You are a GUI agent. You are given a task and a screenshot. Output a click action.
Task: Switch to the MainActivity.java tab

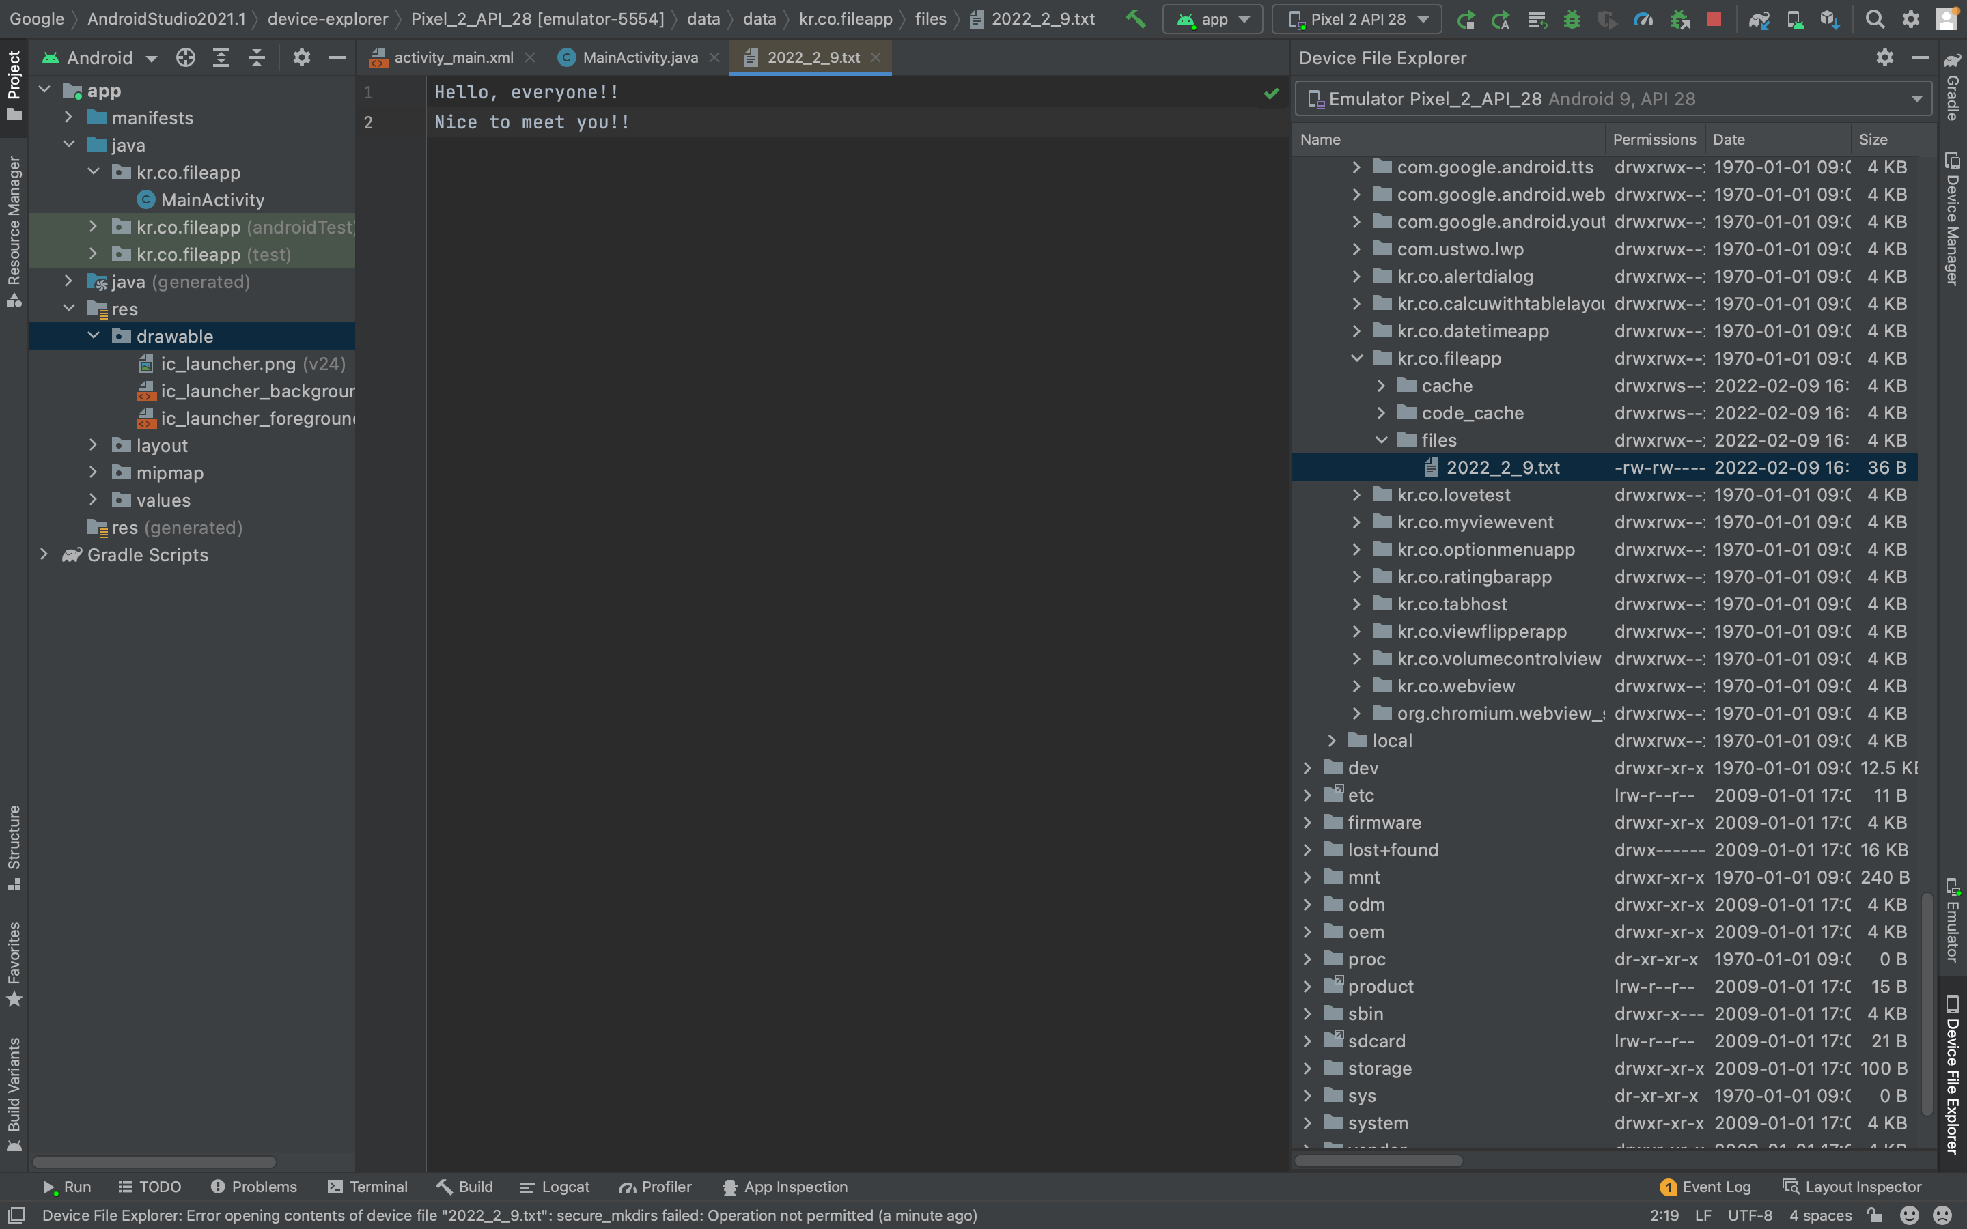click(x=639, y=58)
